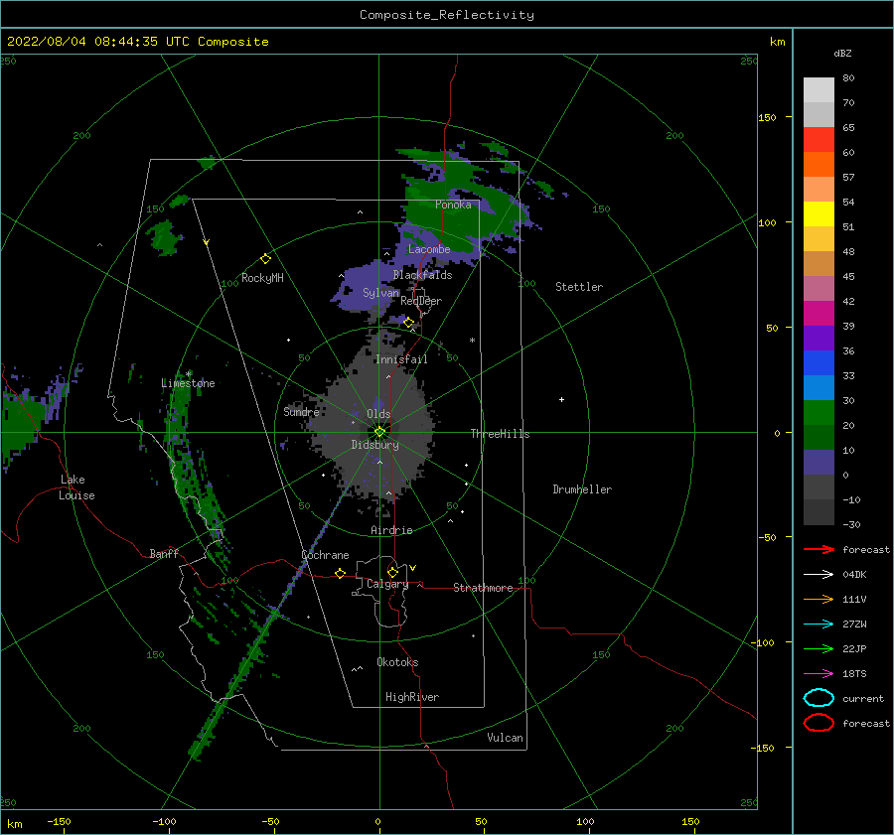The image size is (894, 835).
Task: Click the red forecast arrow in legend
Action: [819, 549]
